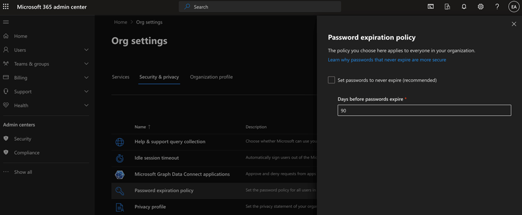Open the Cloud Shell icon in header

point(430,7)
